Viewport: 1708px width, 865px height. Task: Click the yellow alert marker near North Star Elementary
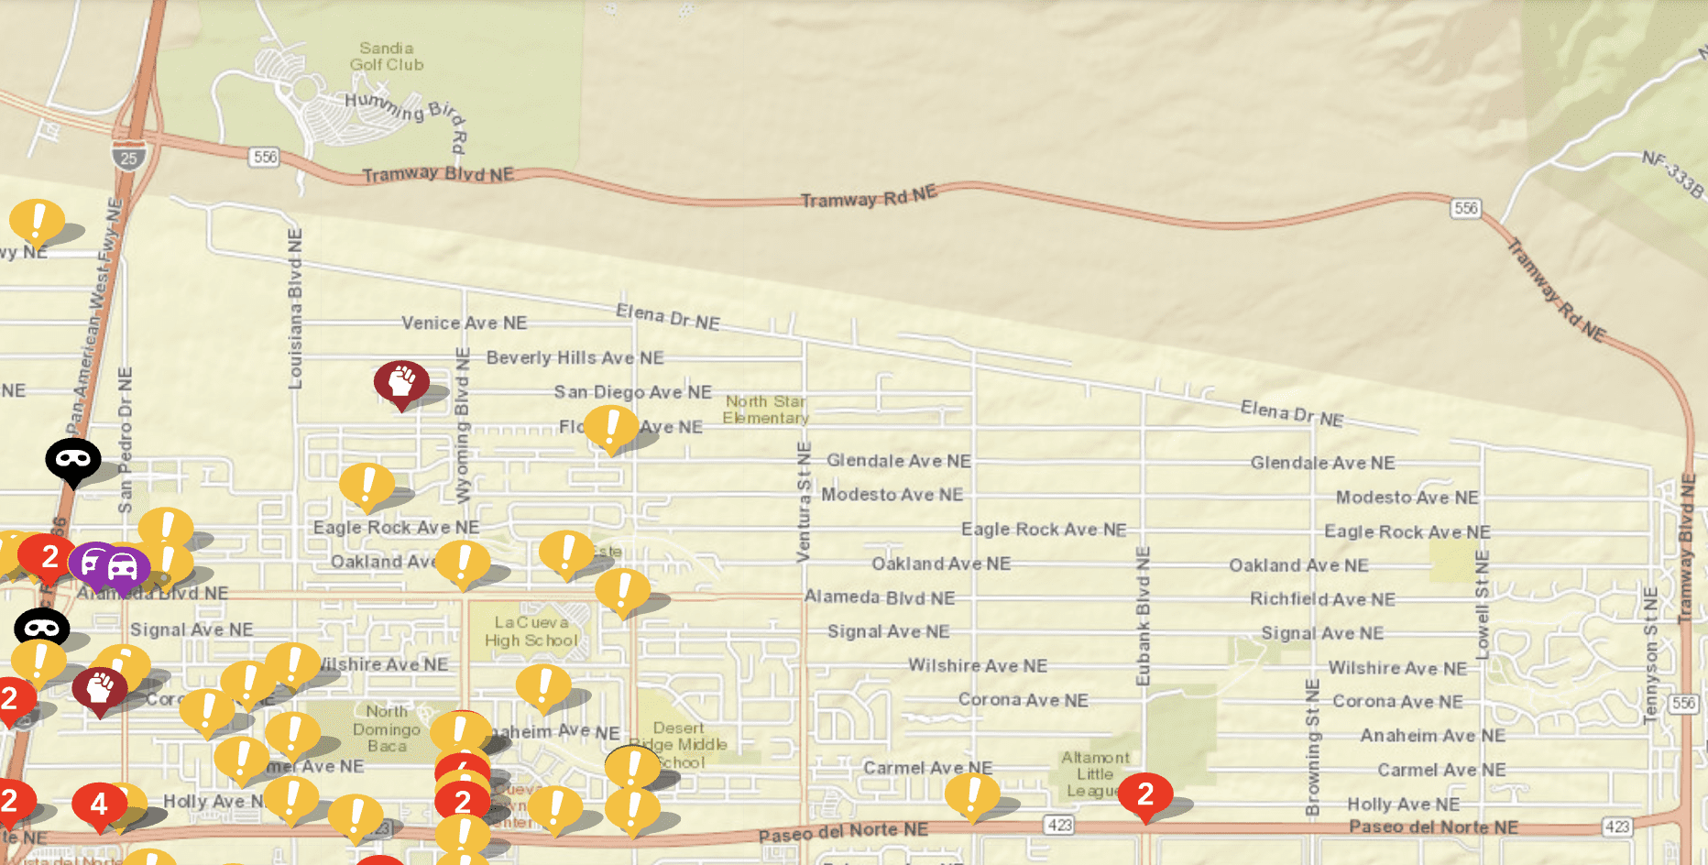tap(611, 429)
